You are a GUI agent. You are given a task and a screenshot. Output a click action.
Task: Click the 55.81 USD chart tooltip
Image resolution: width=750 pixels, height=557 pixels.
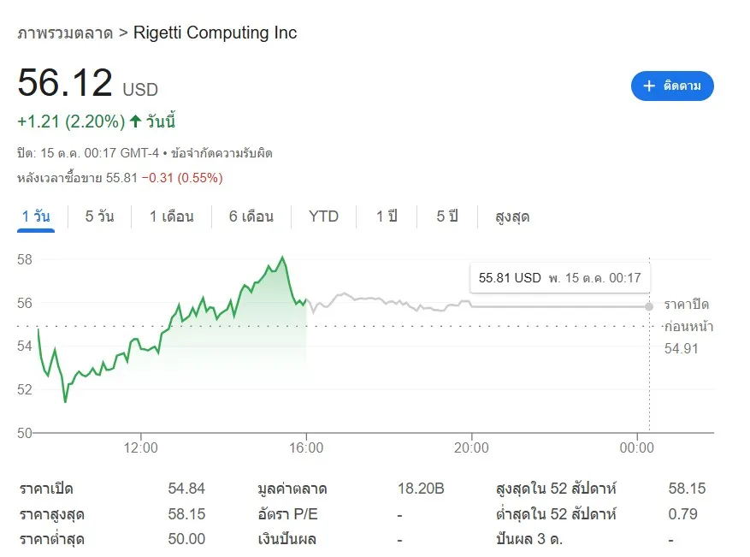click(x=559, y=278)
